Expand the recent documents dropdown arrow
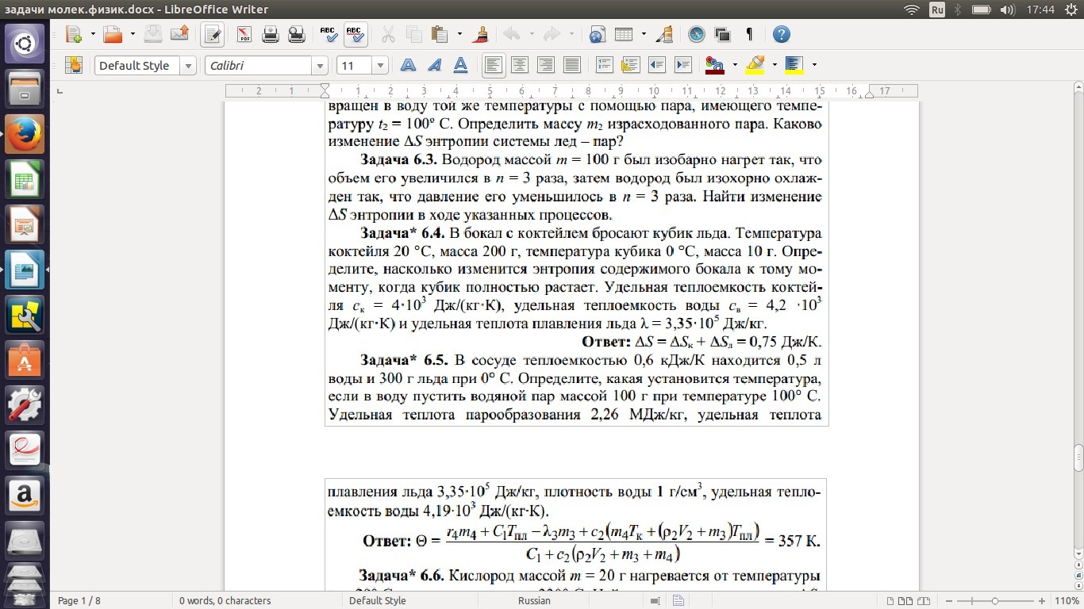 (133, 34)
